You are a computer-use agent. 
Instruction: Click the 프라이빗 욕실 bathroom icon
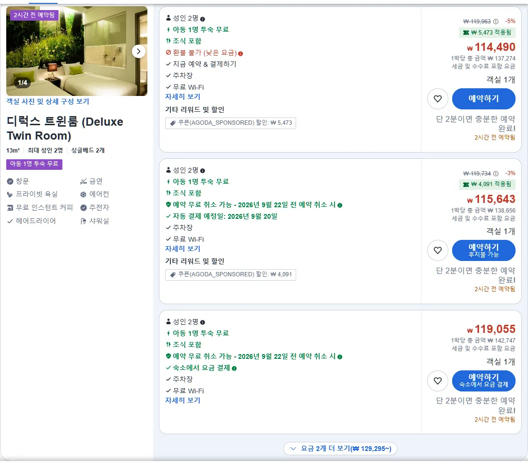click(10, 194)
